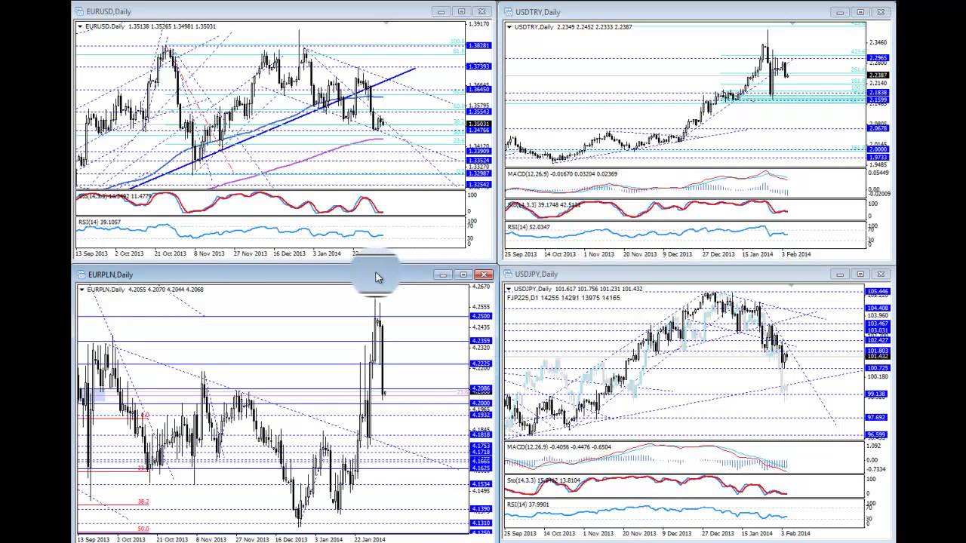Click the 1.36450 price label in EURUSD
The height and width of the screenshot is (543, 966).
point(479,89)
